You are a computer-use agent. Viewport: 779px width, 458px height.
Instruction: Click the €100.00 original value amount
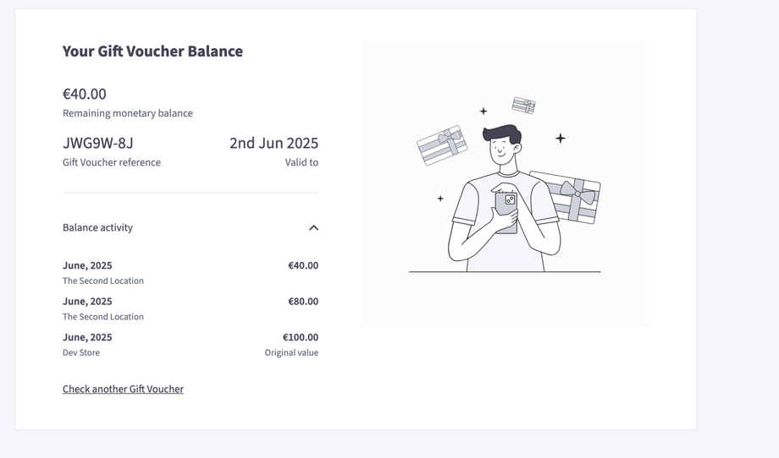pos(301,337)
